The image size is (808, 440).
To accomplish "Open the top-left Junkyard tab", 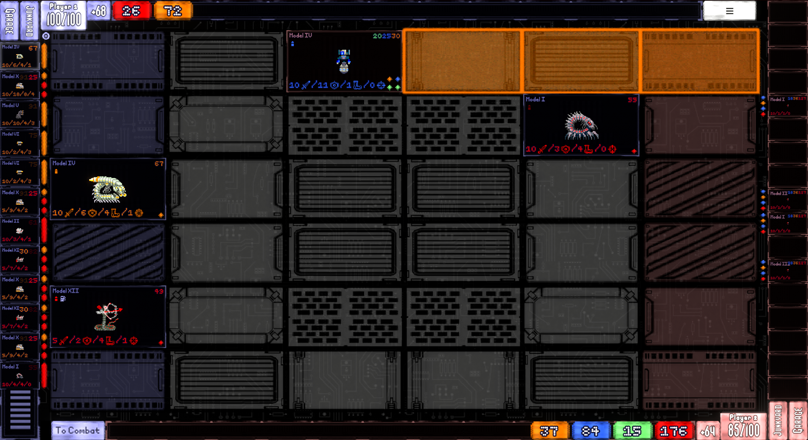I will coord(30,19).
